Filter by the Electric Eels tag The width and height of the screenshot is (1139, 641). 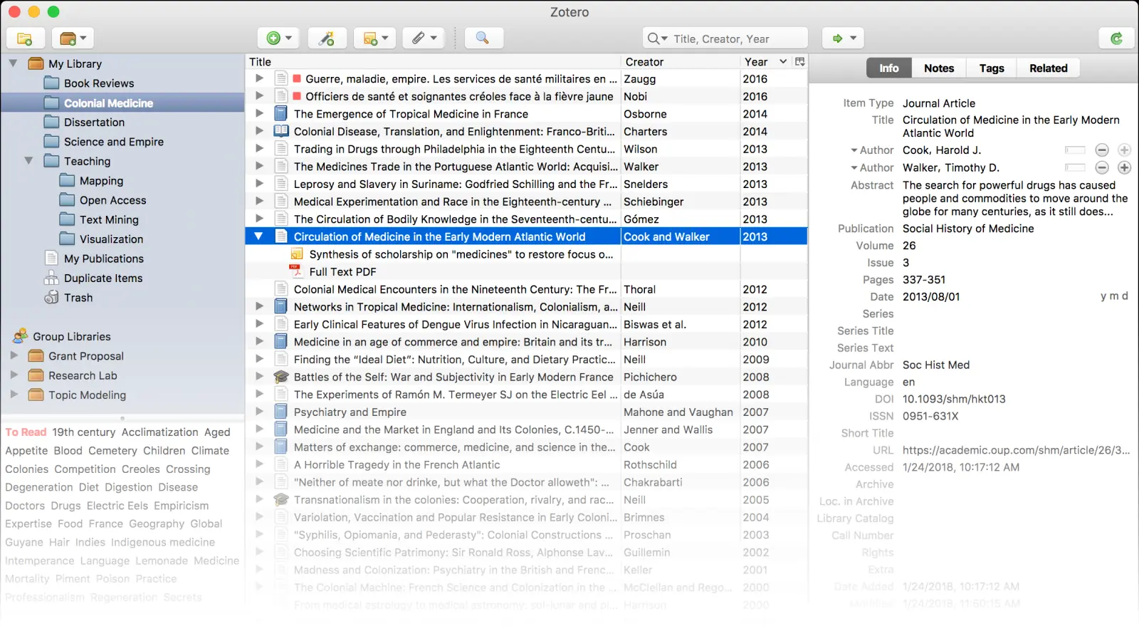coord(117,506)
